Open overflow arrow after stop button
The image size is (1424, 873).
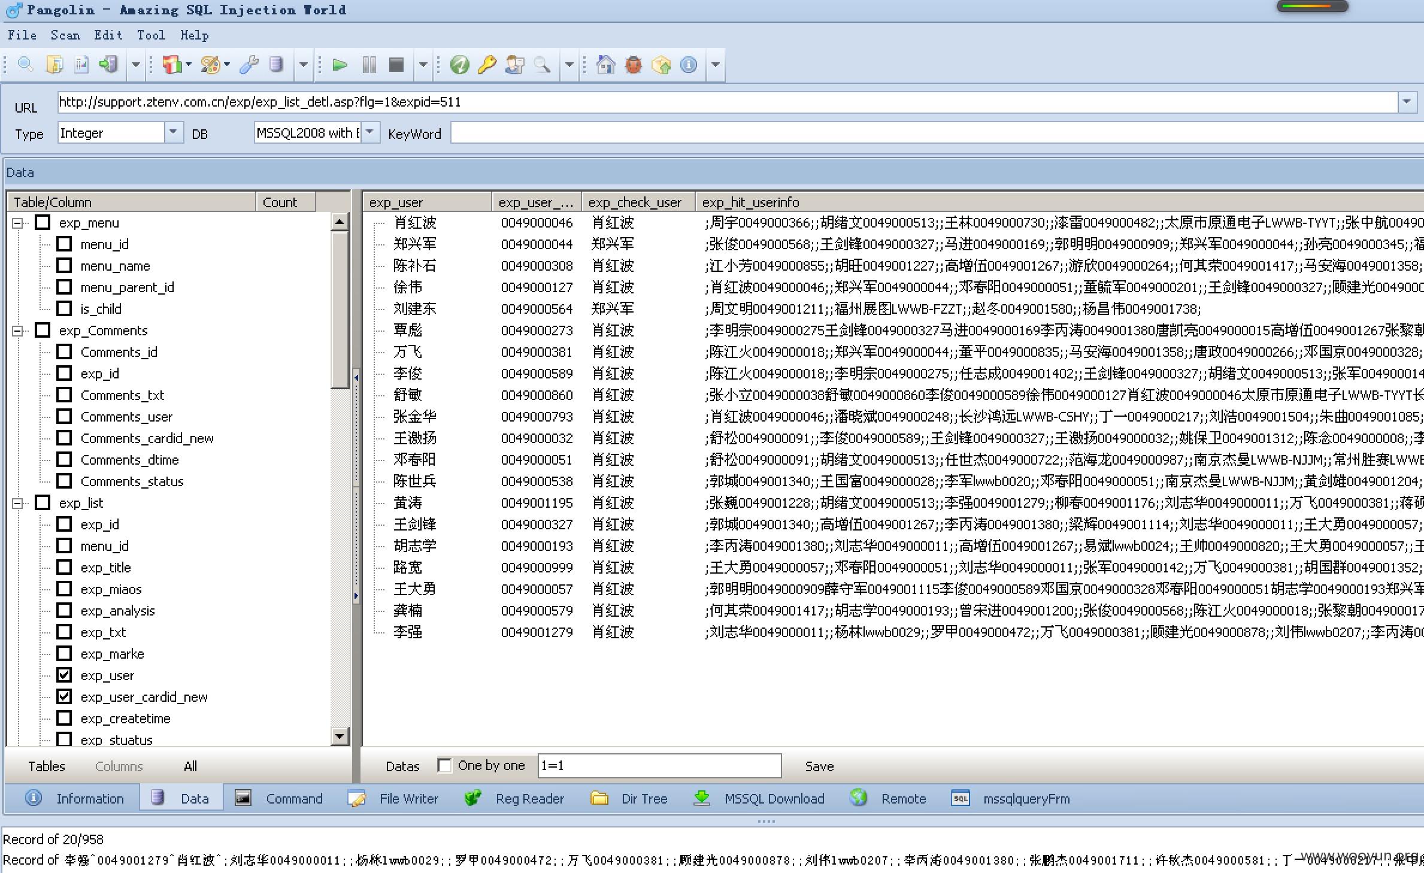[x=423, y=64]
